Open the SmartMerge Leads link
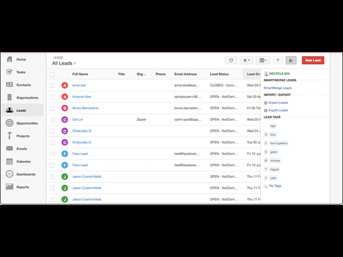 pos(277,88)
